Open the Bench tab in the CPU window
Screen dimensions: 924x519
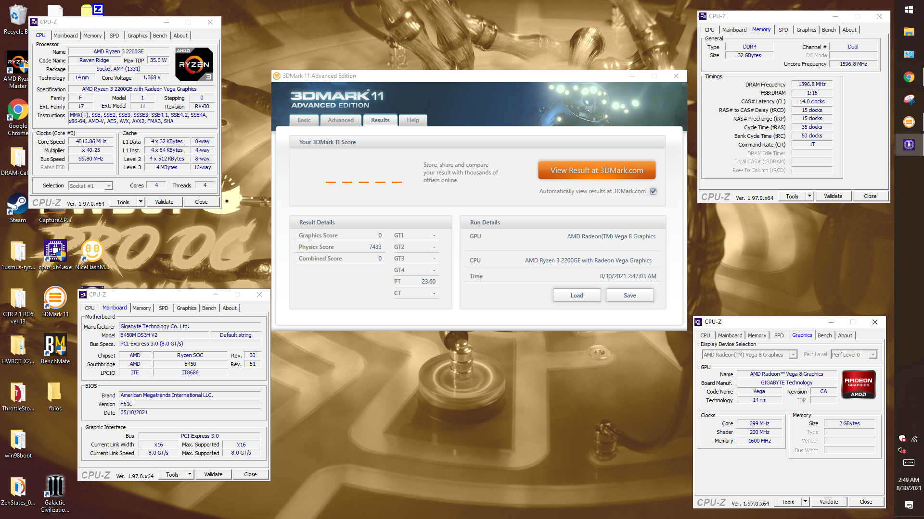160,36
